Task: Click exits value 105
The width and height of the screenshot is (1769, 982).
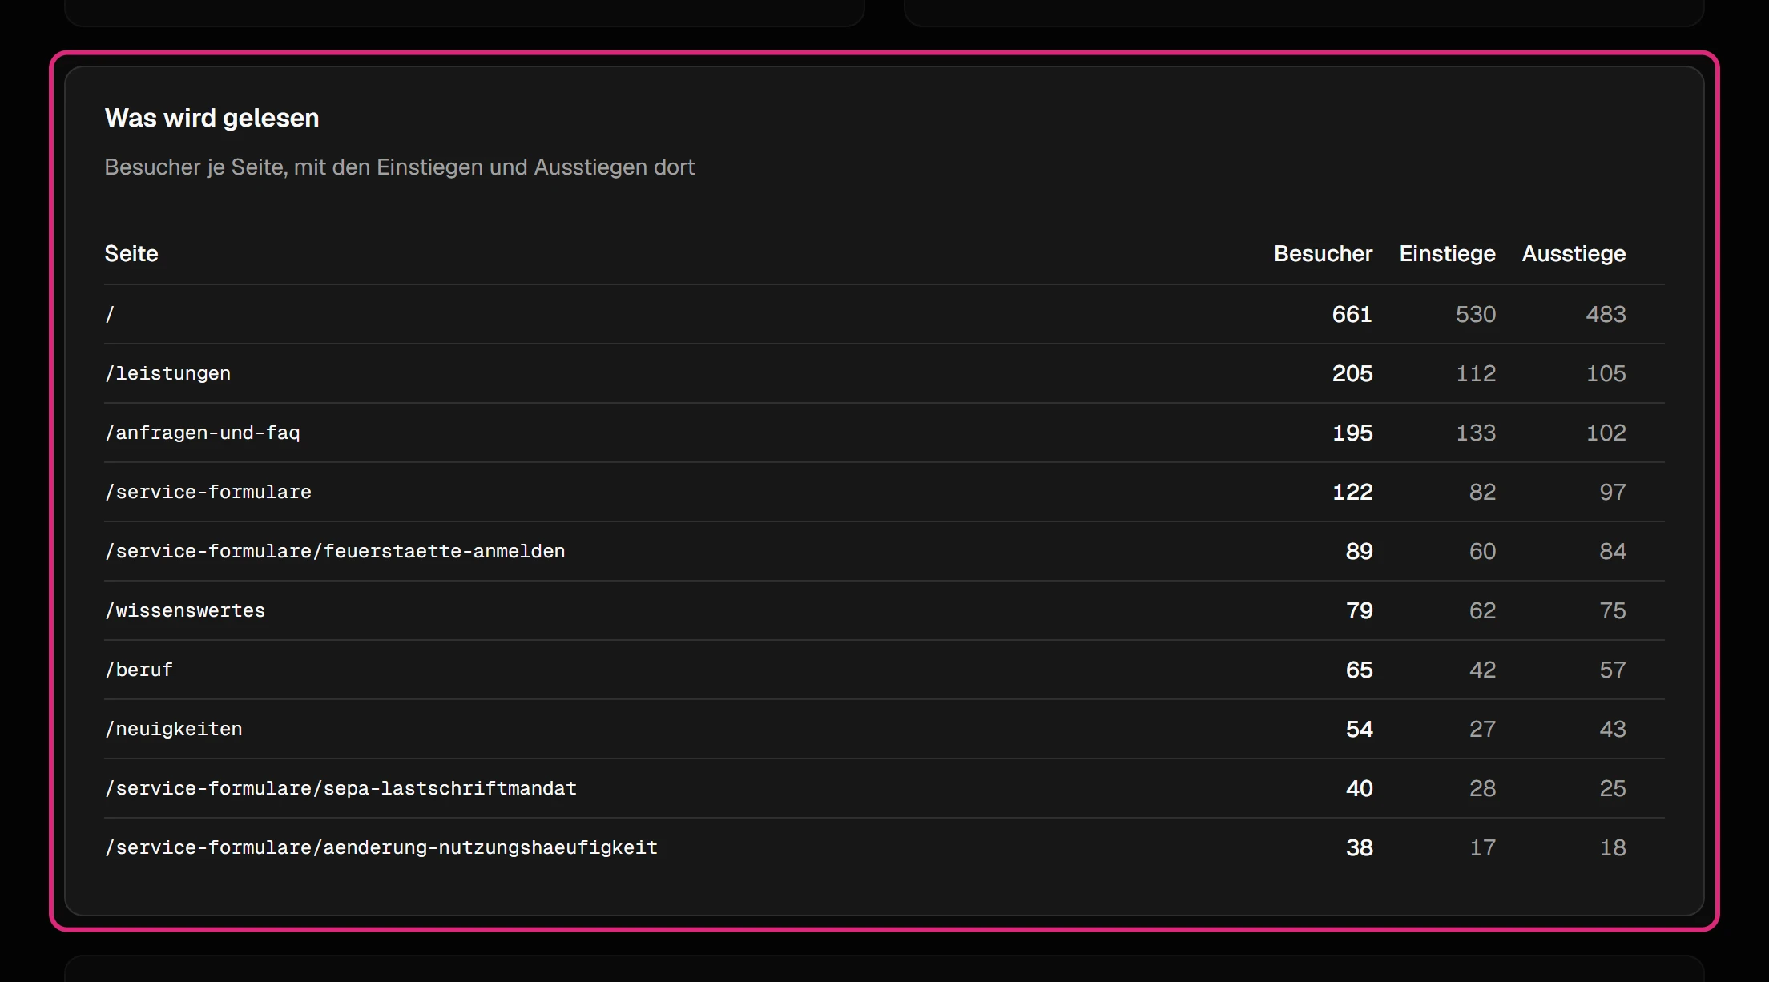Action: [1606, 373]
